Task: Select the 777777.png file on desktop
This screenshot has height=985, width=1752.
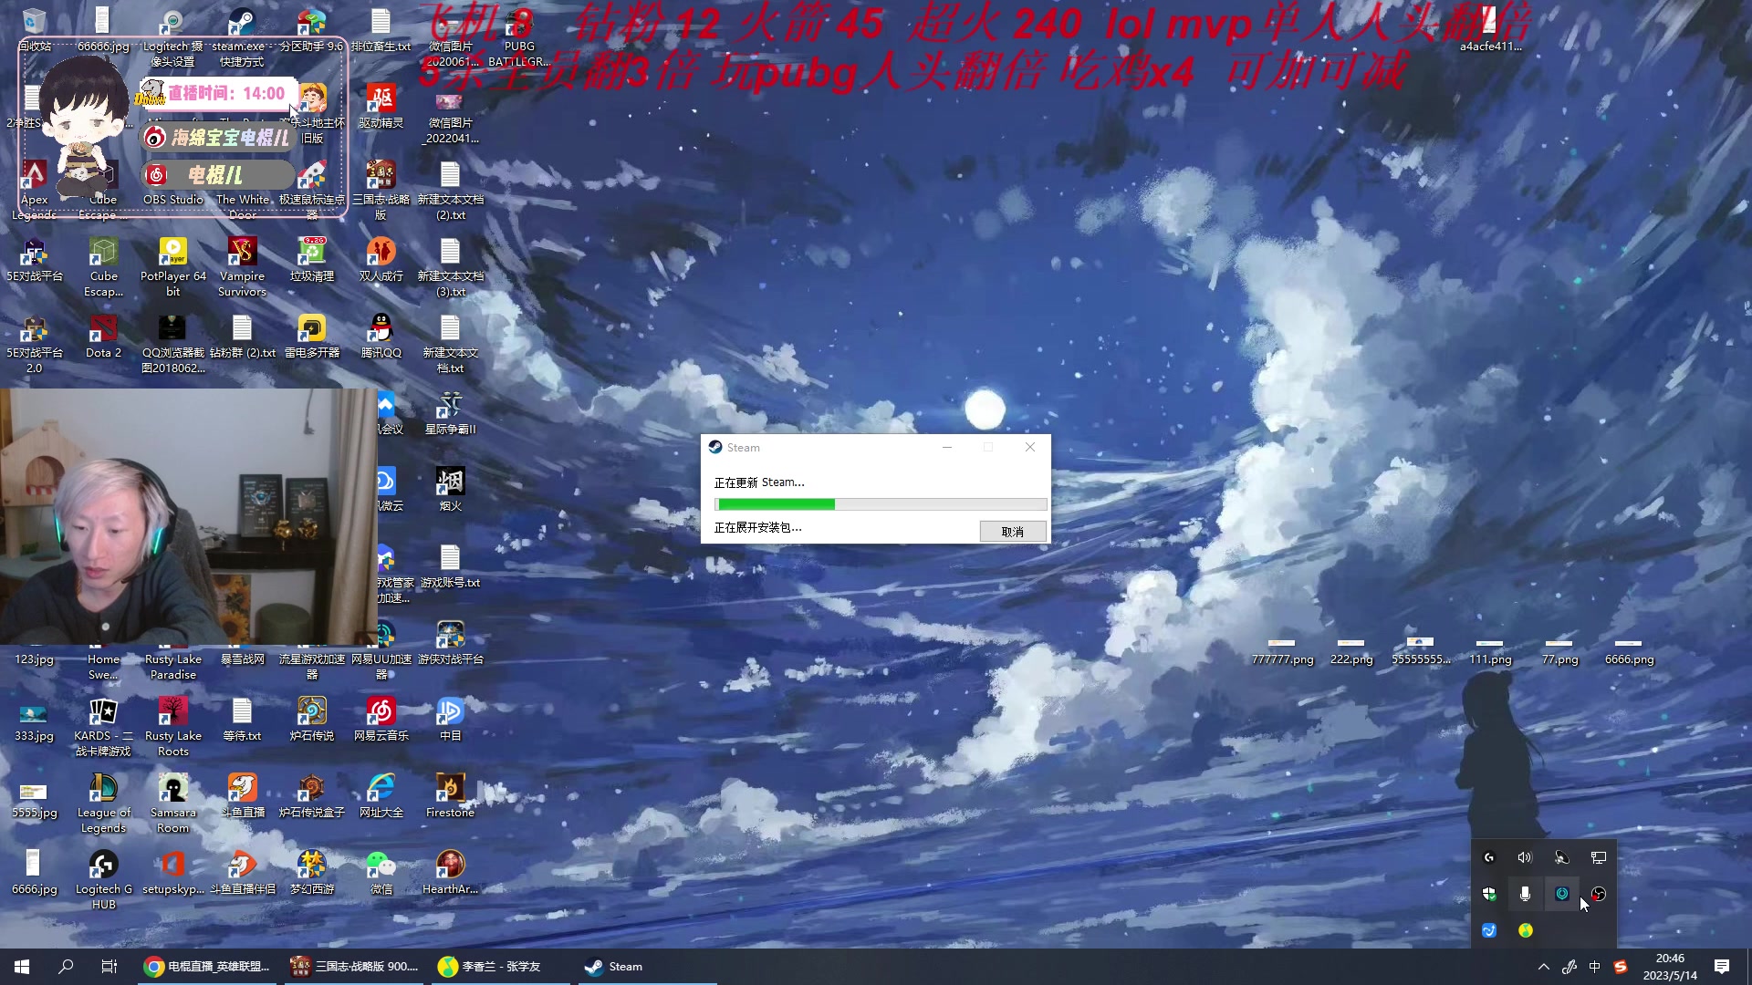Action: coord(1282,651)
